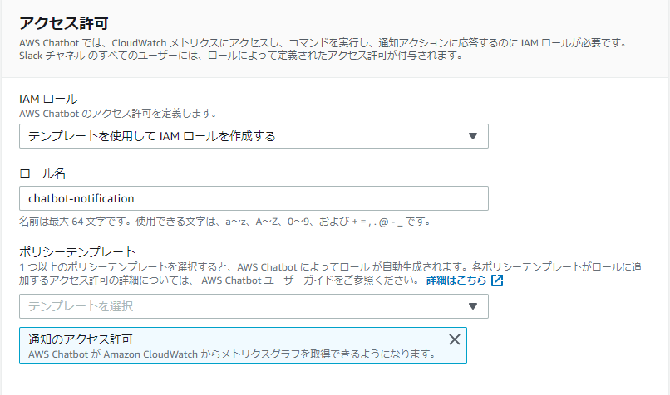670x395 pixels.
Task: Click the IAM ロール field label
Action: coord(48,99)
